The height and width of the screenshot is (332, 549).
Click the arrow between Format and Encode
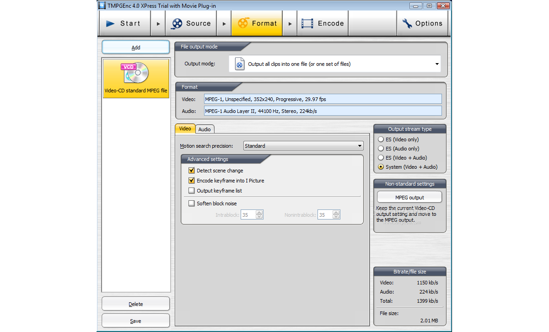[x=290, y=24]
